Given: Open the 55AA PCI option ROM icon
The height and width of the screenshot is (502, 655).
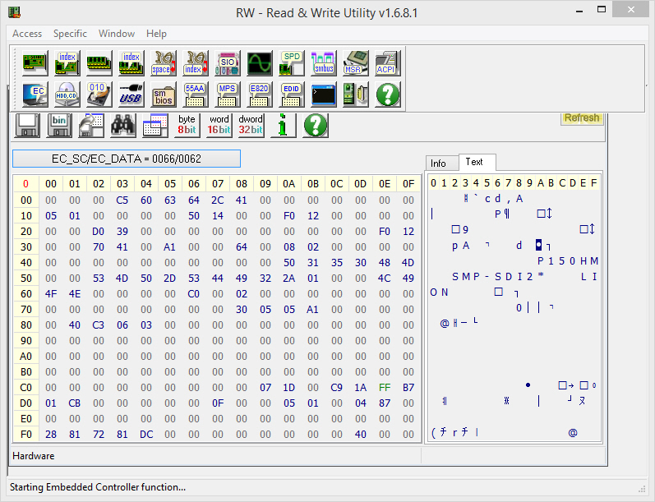Looking at the screenshot, I should point(195,94).
